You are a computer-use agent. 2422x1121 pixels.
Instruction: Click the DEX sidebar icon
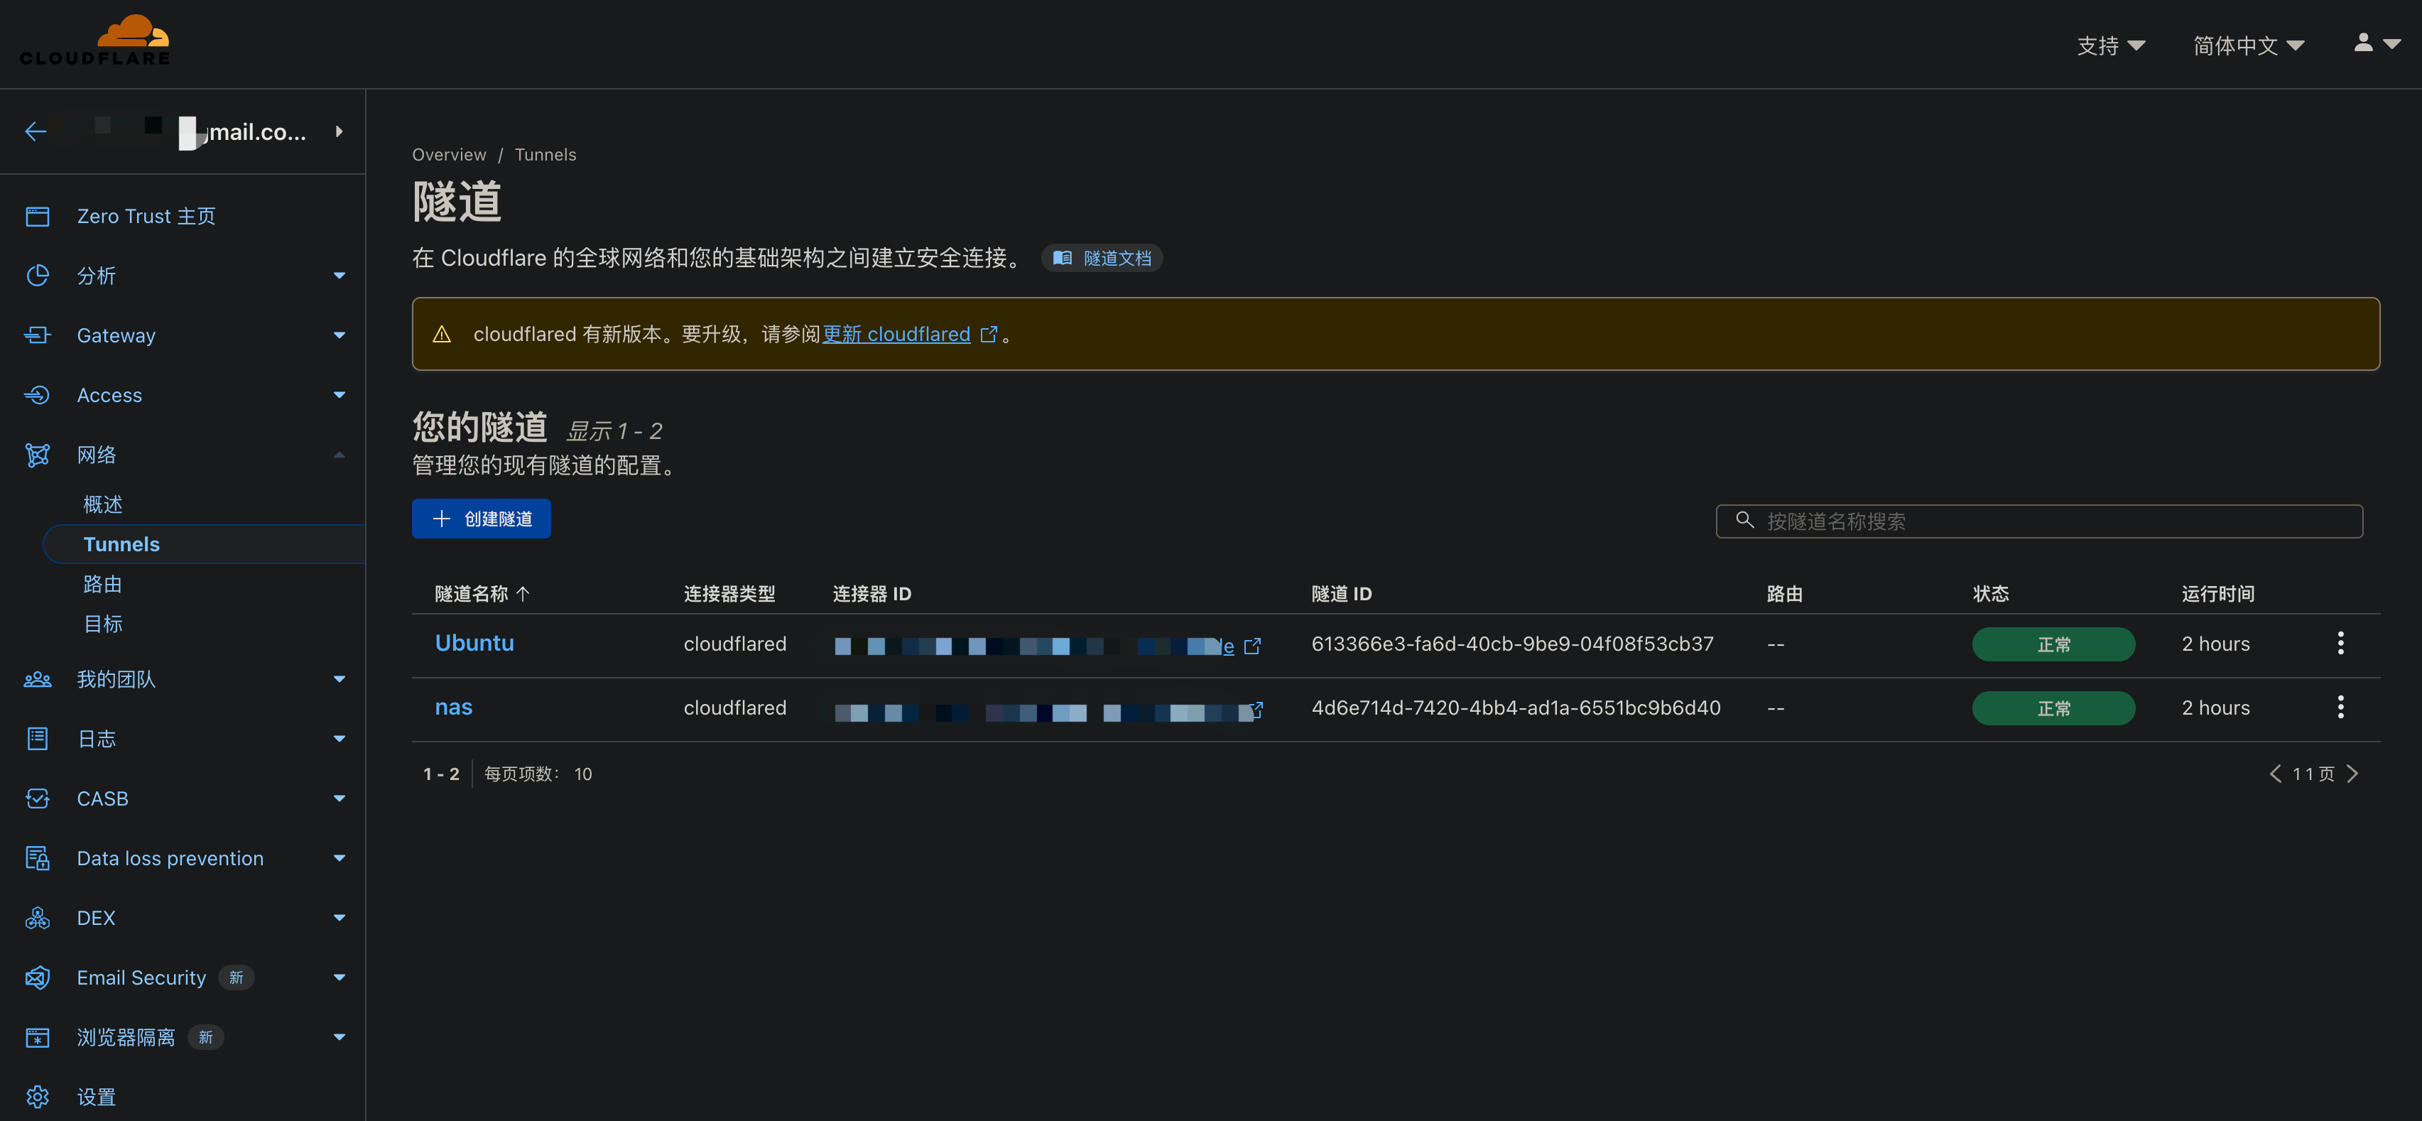[x=38, y=918]
